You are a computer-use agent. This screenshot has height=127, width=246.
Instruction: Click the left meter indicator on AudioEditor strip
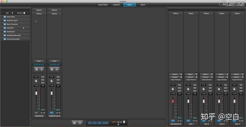click(x=42, y=110)
